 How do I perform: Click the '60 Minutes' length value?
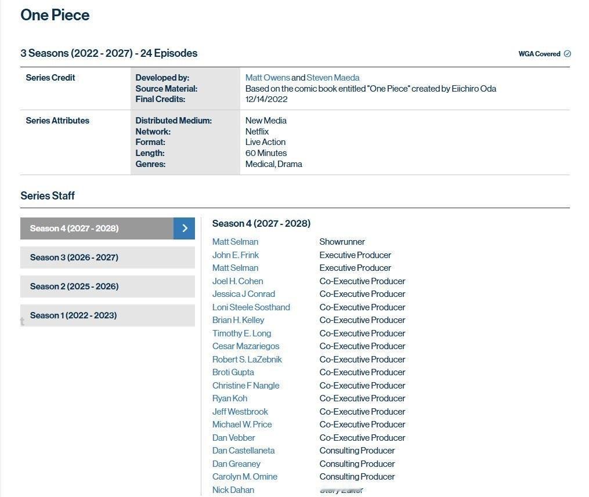[x=266, y=153]
